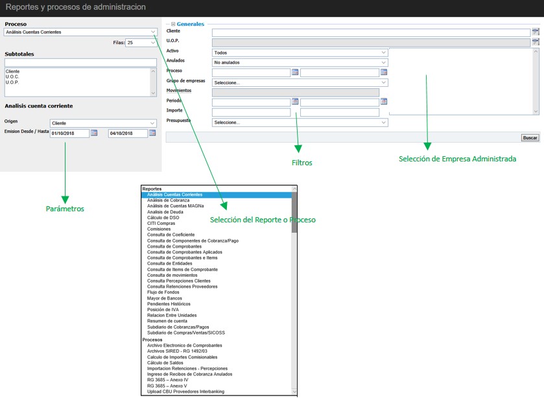Click the Buscar button
This screenshot has width=544, height=398.
530,138
